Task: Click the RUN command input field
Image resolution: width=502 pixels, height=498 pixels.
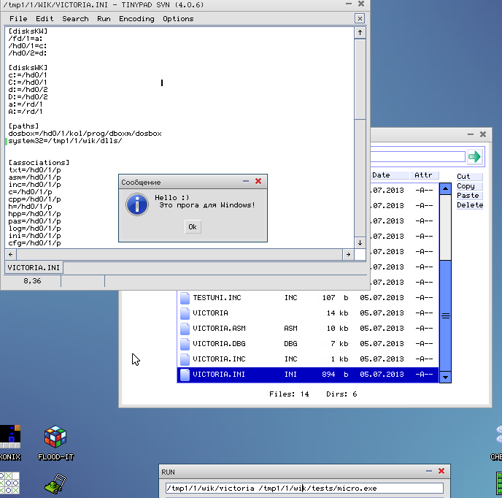Action: 304,489
